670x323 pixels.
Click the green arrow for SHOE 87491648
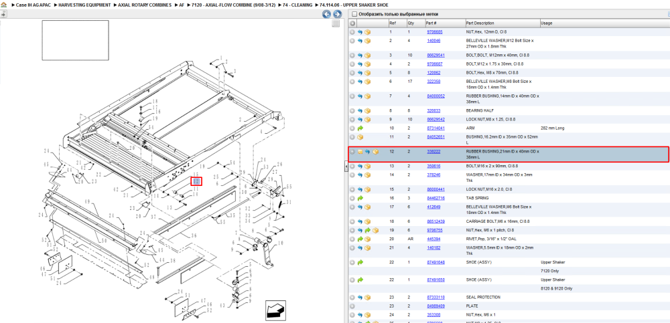tap(360, 262)
